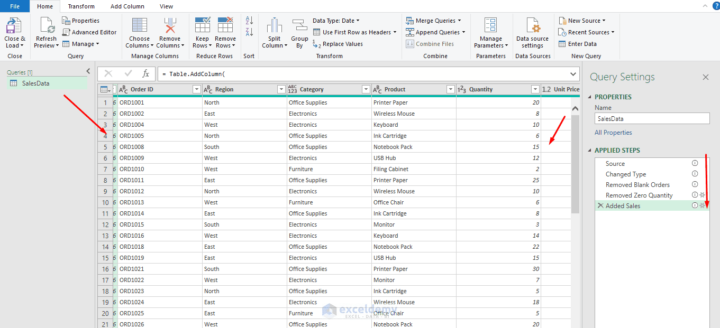Click cell ORD1008 in Order ID
This screenshot has height=328, width=720.
coord(160,147)
